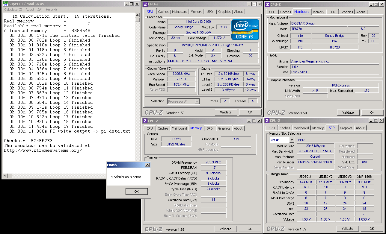This screenshot has height=234, width=386.
Task: Click the Module Size value 2048 MBytes
Action: click(x=316, y=146)
